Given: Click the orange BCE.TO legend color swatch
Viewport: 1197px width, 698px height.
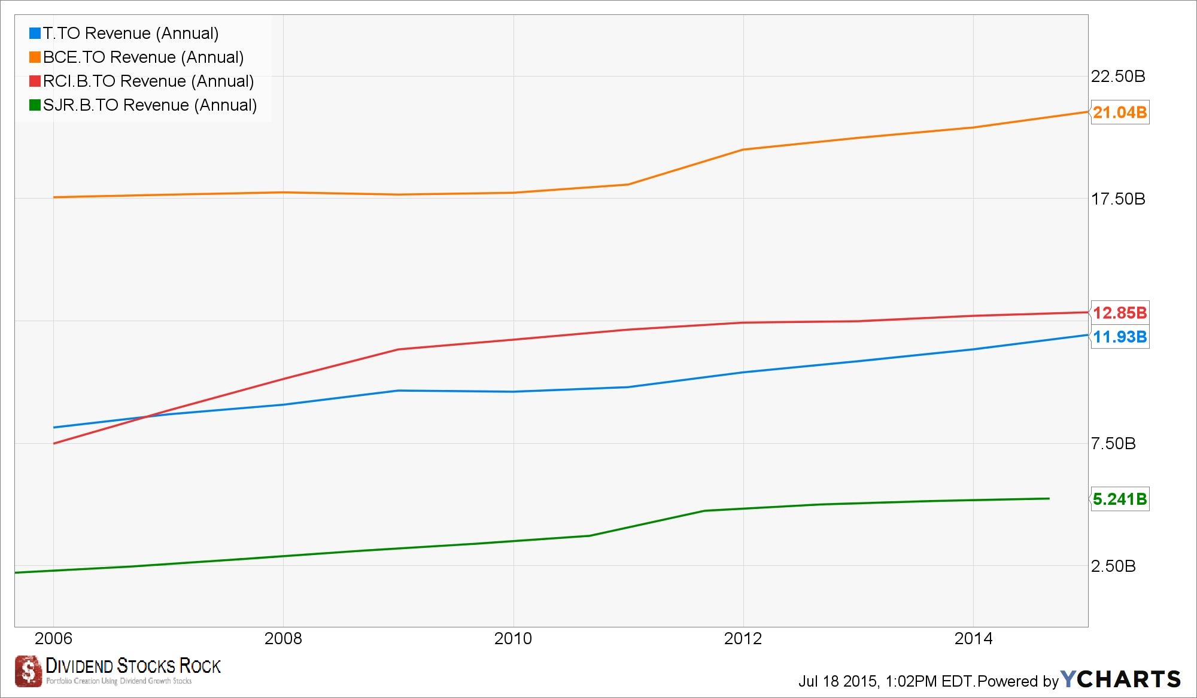Looking at the screenshot, I should coord(35,57).
